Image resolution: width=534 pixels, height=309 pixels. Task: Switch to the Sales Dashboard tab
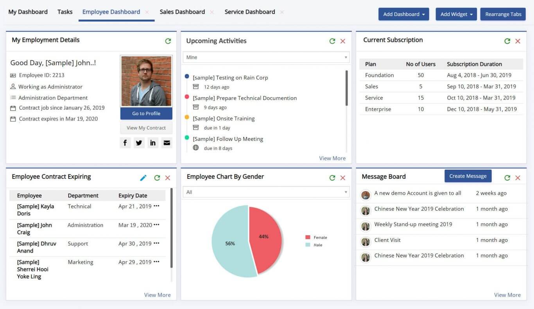(x=182, y=12)
